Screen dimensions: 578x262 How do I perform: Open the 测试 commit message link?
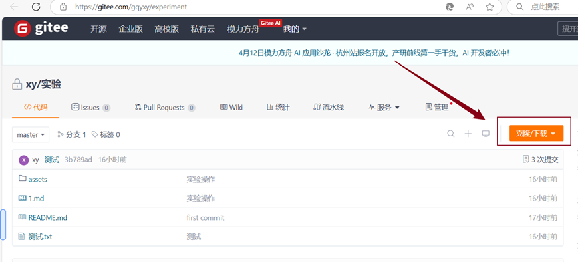(x=52, y=160)
